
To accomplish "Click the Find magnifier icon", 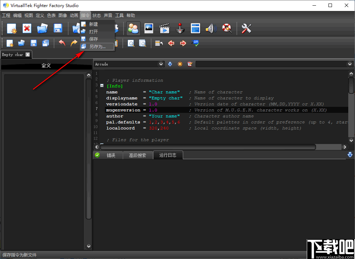I will click(131, 43).
